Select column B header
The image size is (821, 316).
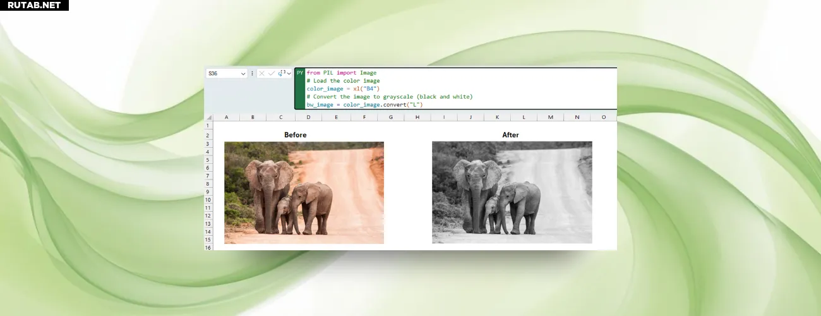[253, 118]
